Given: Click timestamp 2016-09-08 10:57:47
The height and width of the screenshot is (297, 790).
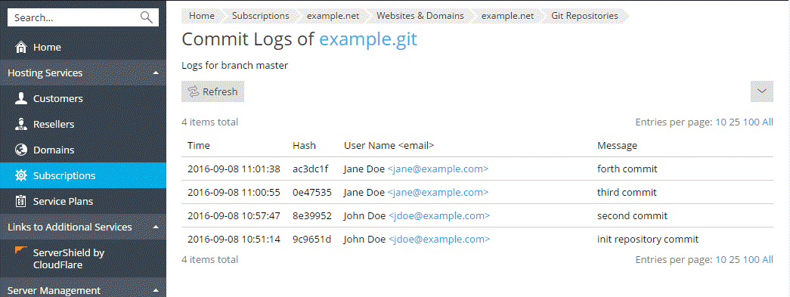Looking at the screenshot, I should [234, 216].
